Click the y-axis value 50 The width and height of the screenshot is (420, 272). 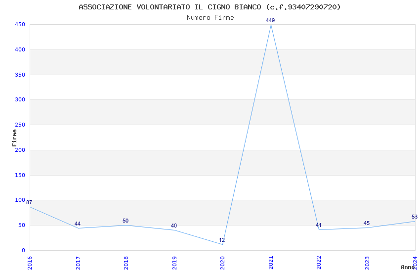pos(22,225)
